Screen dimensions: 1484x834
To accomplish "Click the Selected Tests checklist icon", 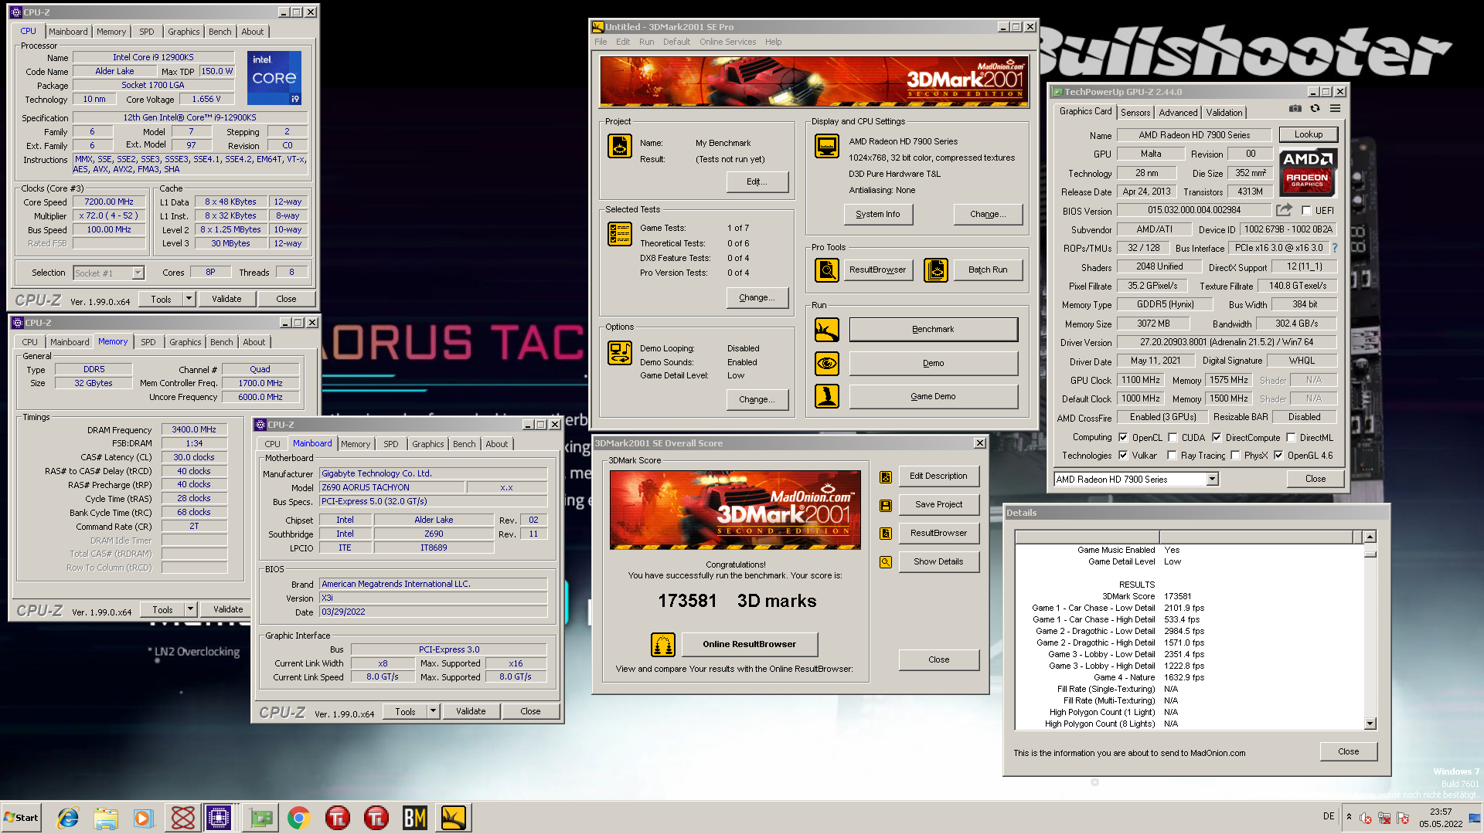I will coord(620,233).
